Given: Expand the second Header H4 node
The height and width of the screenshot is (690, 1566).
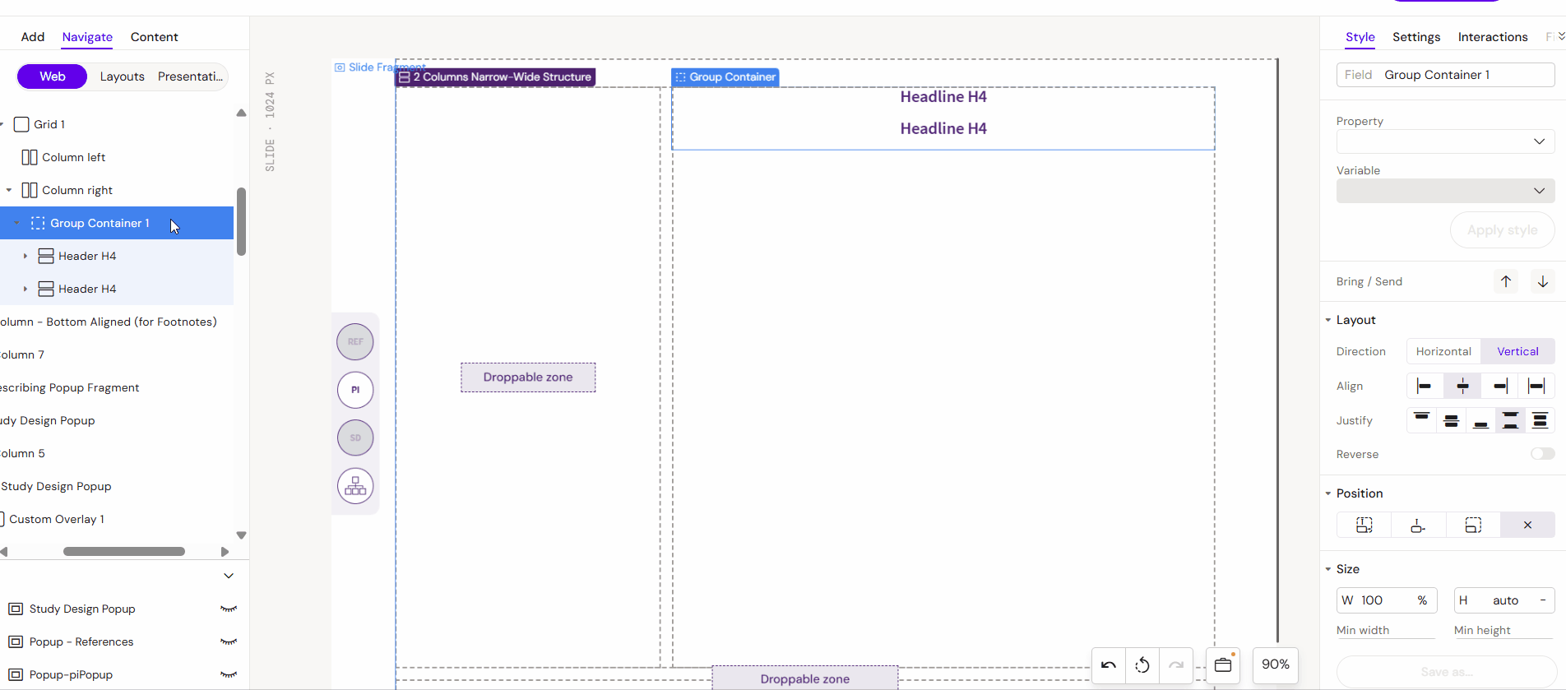Looking at the screenshot, I should (x=25, y=289).
